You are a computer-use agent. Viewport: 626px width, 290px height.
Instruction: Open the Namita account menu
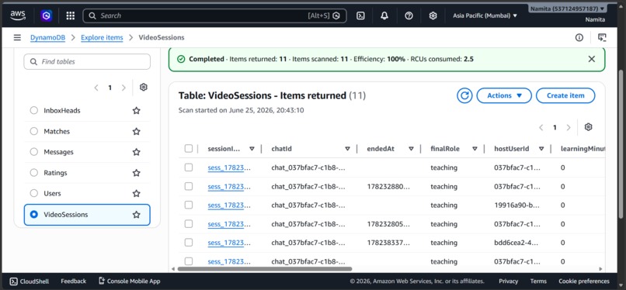click(567, 9)
